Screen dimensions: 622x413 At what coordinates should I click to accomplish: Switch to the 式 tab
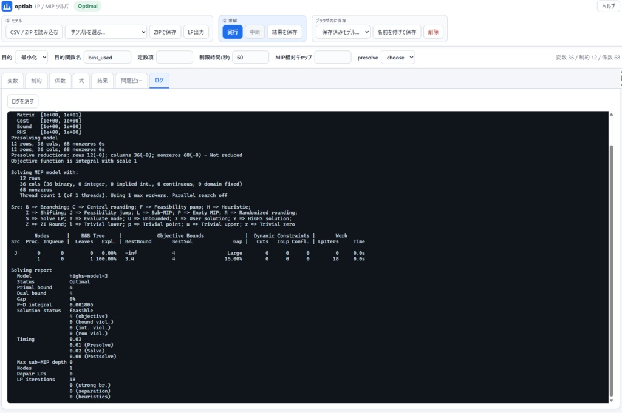pos(81,81)
